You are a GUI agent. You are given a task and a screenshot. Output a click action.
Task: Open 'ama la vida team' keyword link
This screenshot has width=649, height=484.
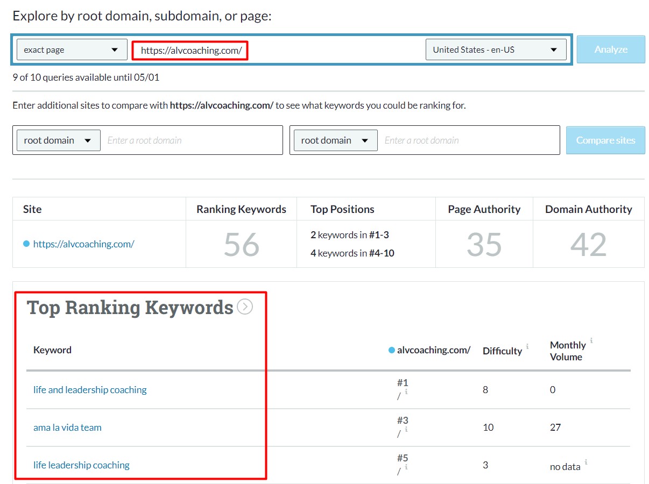pos(67,428)
